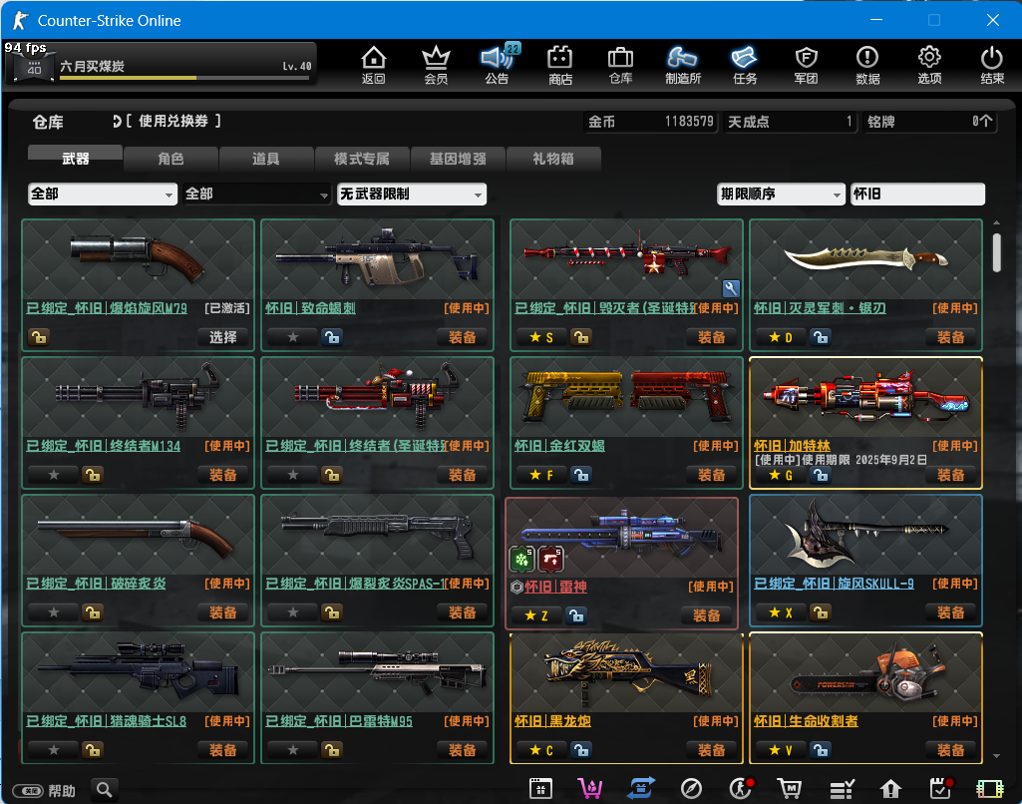Screen dimensions: 1022x804
Task: Open the 仓库 briefcase icon
Action: point(620,65)
